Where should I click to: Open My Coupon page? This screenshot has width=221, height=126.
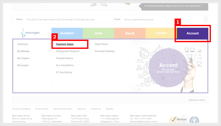pos(23,58)
